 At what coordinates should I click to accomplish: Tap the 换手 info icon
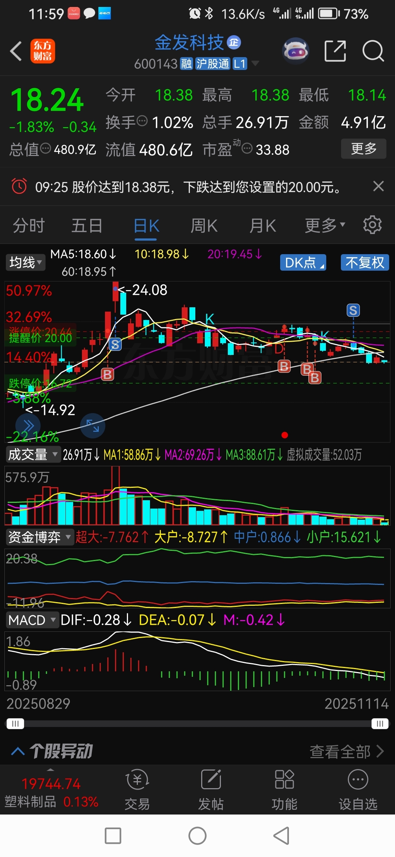(x=142, y=120)
